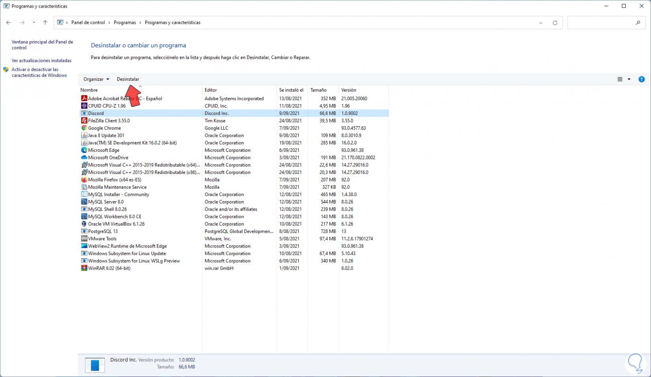Expand the Panel de control breadcrumb arrow
Image resolution: width=651 pixels, height=377 pixels.
pos(109,22)
